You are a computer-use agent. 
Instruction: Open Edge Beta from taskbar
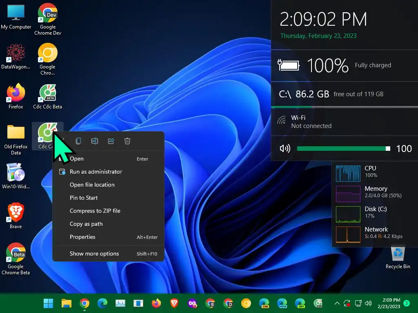pyautogui.click(x=282, y=303)
